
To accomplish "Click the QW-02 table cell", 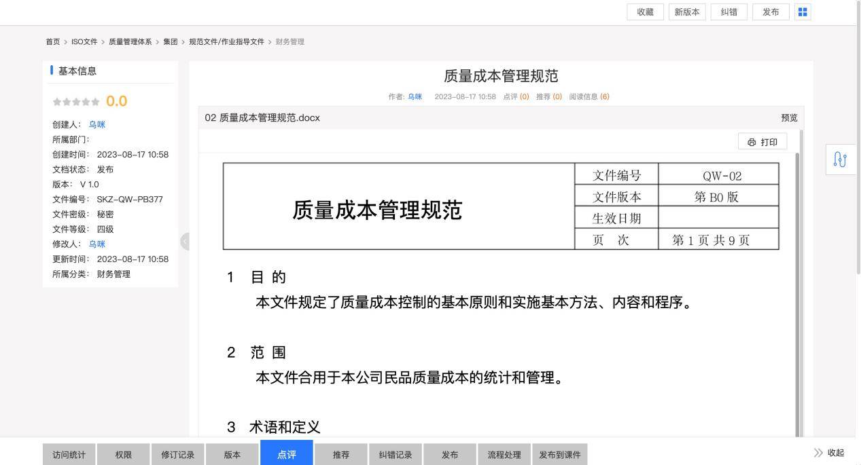I will (x=718, y=175).
